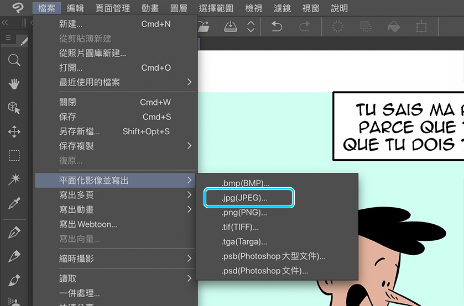
Task: Select the Eyedropper tool
Action: pyautogui.click(x=14, y=204)
